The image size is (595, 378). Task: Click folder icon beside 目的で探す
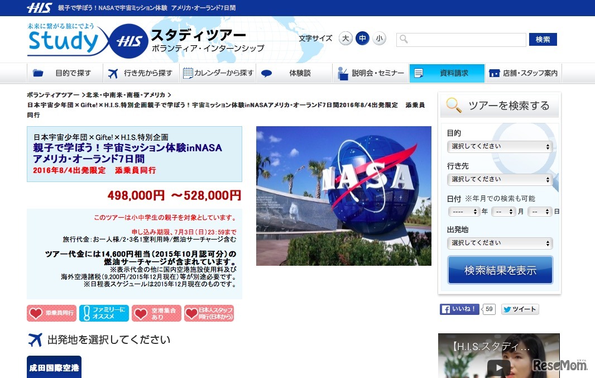(x=38, y=73)
